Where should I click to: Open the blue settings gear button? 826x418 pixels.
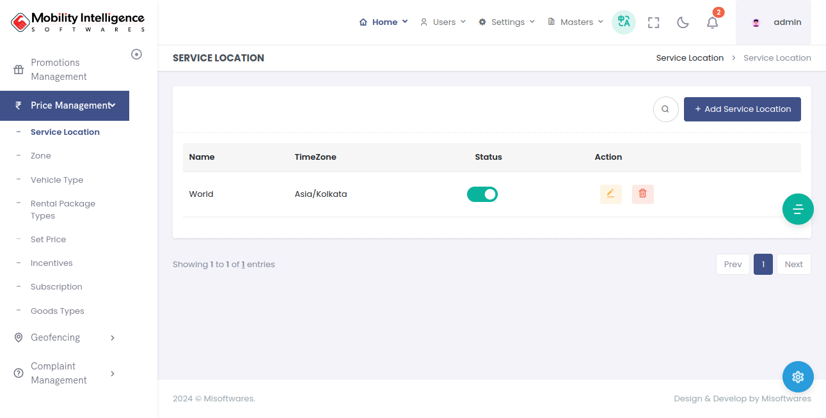(x=797, y=376)
